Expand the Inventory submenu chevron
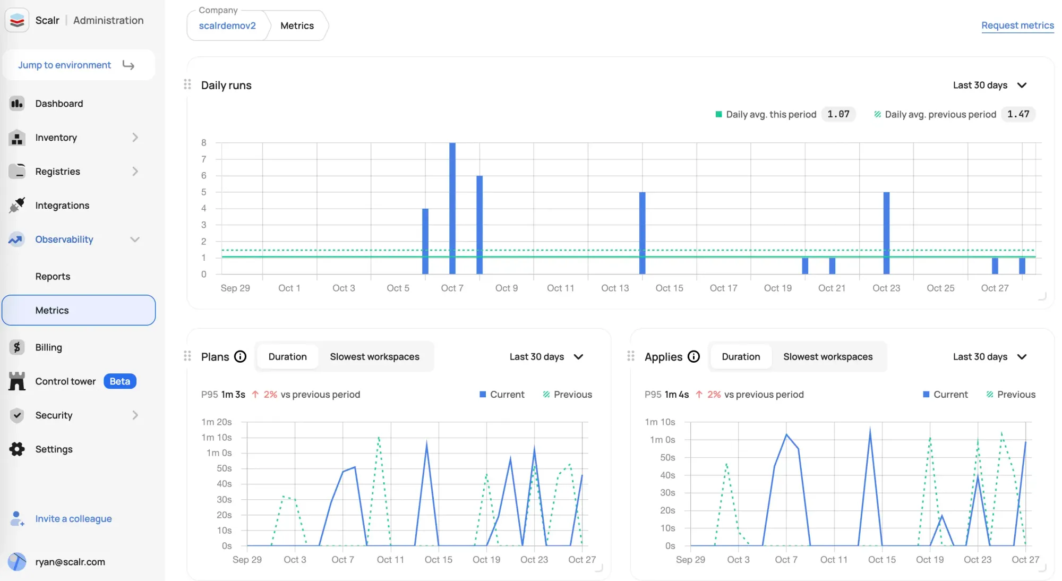This screenshot has width=1062, height=581. coord(135,138)
